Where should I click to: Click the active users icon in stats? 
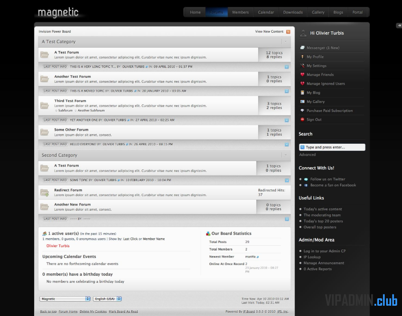pyautogui.click(x=45, y=234)
